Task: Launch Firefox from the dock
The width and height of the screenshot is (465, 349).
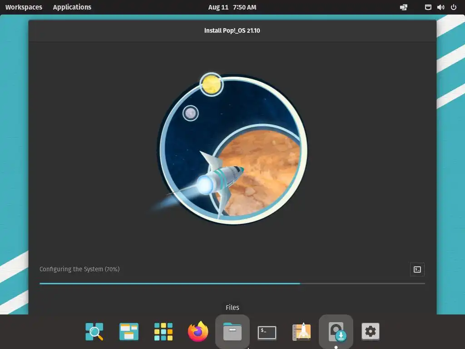Action: point(198,331)
